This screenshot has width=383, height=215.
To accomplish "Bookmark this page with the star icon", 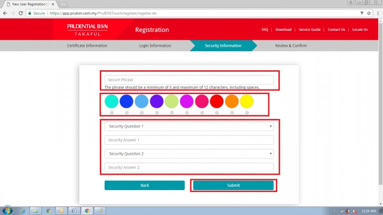I will coord(369,12).
